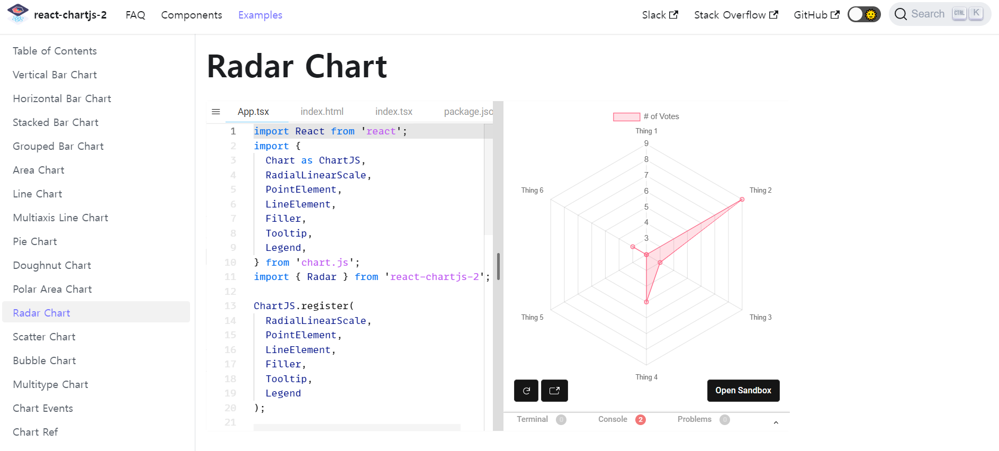This screenshot has width=999, height=451.
Task: Click the radar data point toward Thing 4
Action: click(x=646, y=302)
